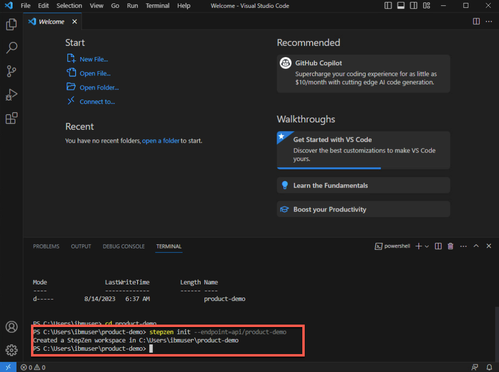Toggle primary side bar layout button
This screenshot has width=499, height=372.
[388, 6]
